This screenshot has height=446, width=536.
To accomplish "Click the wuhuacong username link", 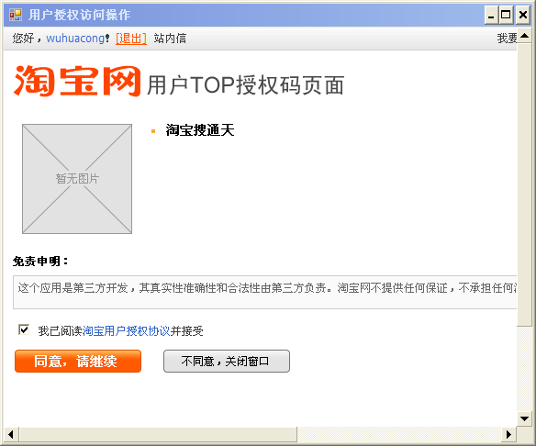I will point(75,38).
